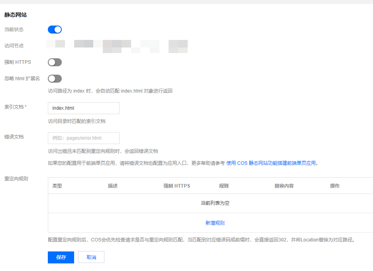
Task: Enable the 强制 HTTPS toggle
Action: [x=55, y=62]
